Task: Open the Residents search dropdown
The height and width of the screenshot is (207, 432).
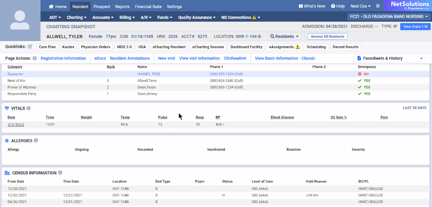Action: 284,37
